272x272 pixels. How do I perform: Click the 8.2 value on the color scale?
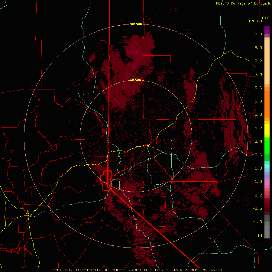pyautogui.click(x=258, y=61)
